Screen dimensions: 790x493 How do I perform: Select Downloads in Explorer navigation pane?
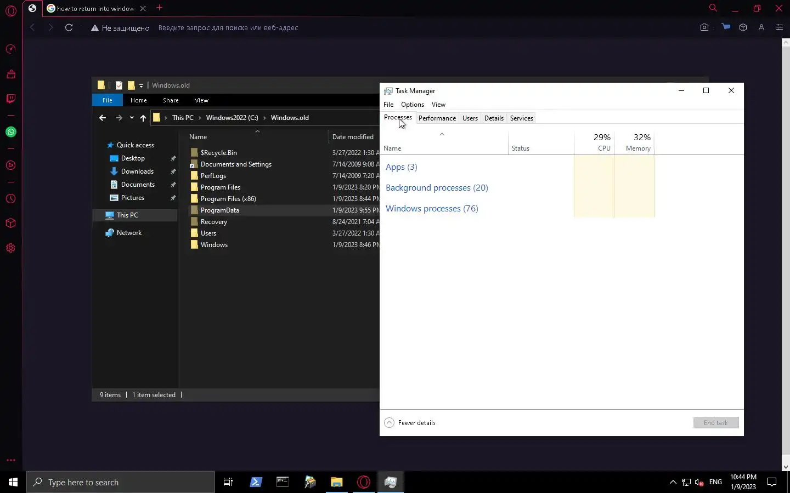(137, 171)
